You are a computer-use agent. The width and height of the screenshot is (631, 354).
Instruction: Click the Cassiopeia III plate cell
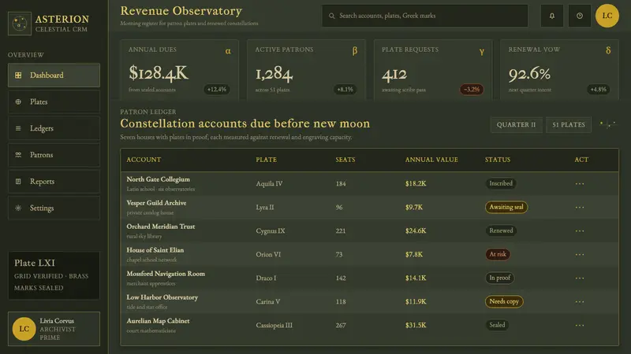274,326
